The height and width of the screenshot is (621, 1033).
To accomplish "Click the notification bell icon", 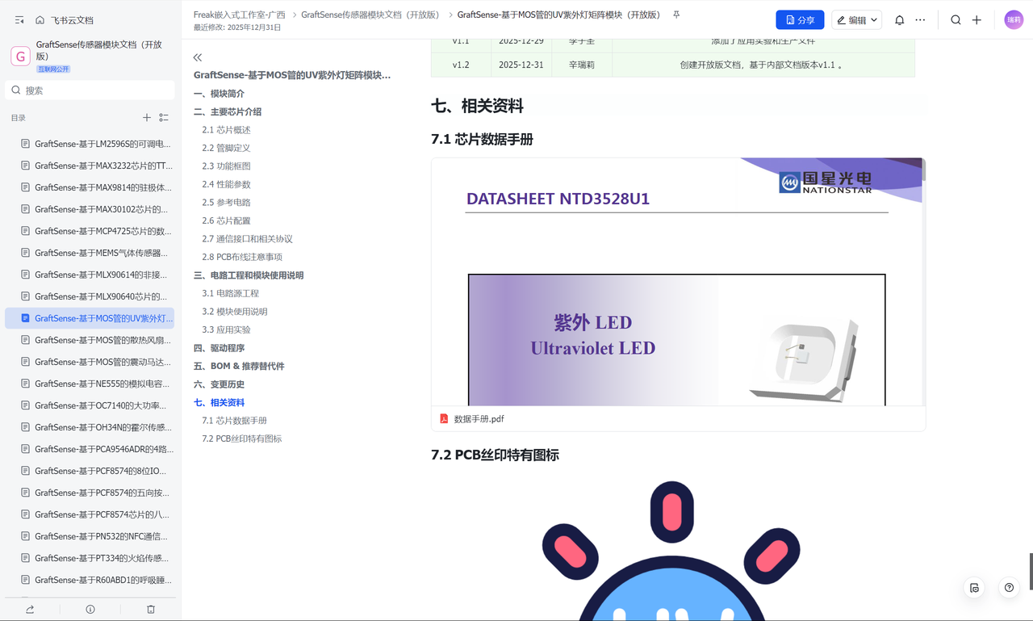I will (899, 20).
